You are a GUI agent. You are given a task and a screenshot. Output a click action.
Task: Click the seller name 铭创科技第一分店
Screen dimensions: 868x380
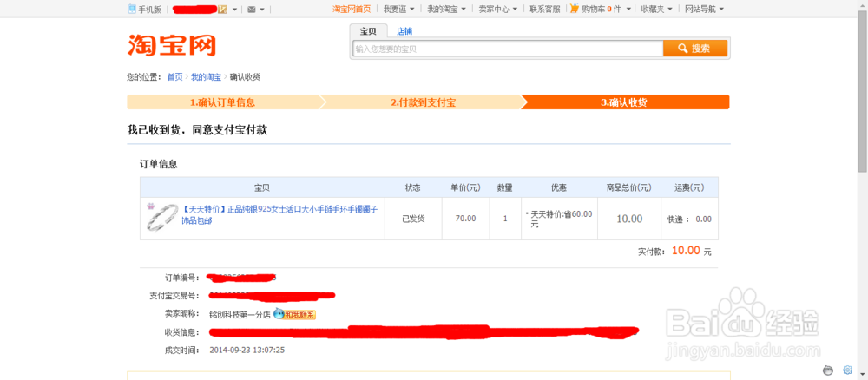[240, 314]
